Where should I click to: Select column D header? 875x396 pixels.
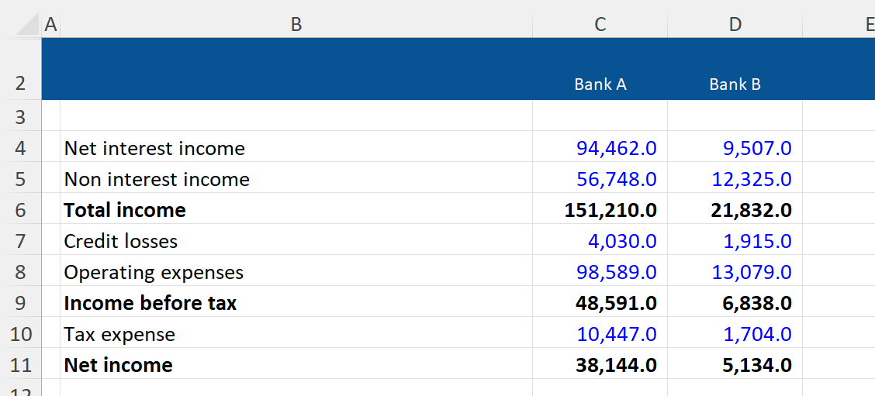(x=735, y=25)
